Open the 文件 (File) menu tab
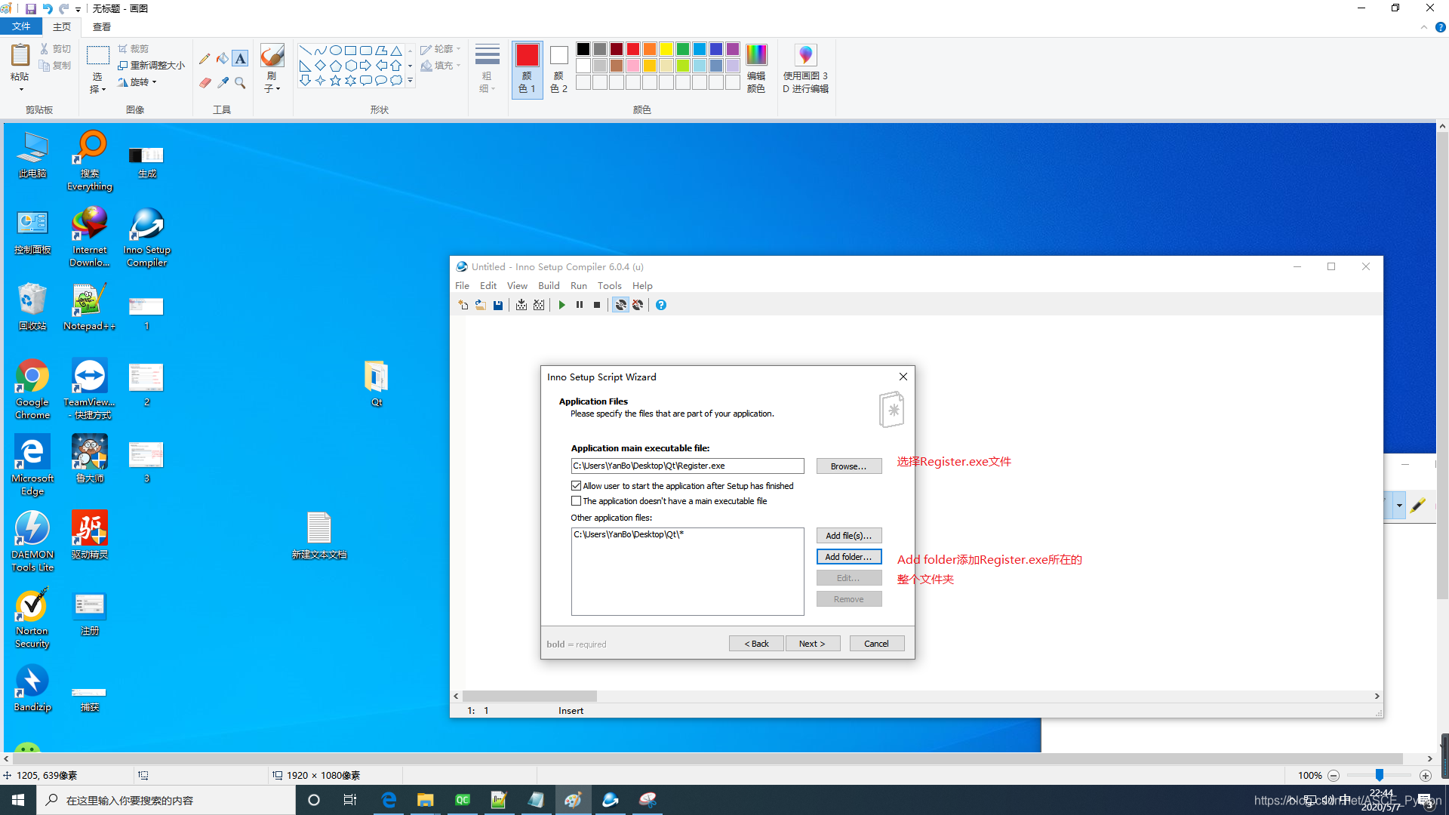The height and width of the screenshot is (815, 1449). [21, 26]
